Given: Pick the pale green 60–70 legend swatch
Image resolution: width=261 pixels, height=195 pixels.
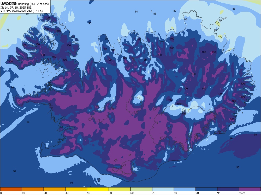Looking at the screenshot, I should point(141,189).
